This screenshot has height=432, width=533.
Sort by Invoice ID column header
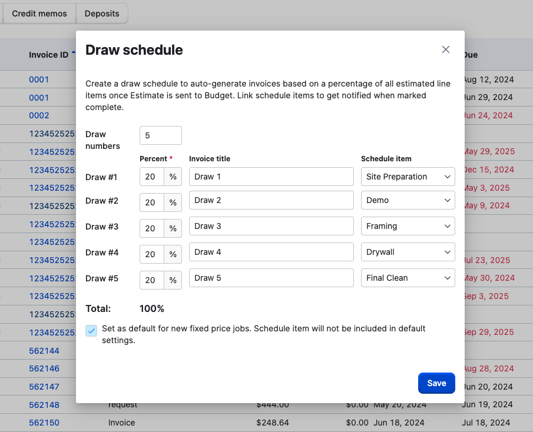(x=48, y=55)
